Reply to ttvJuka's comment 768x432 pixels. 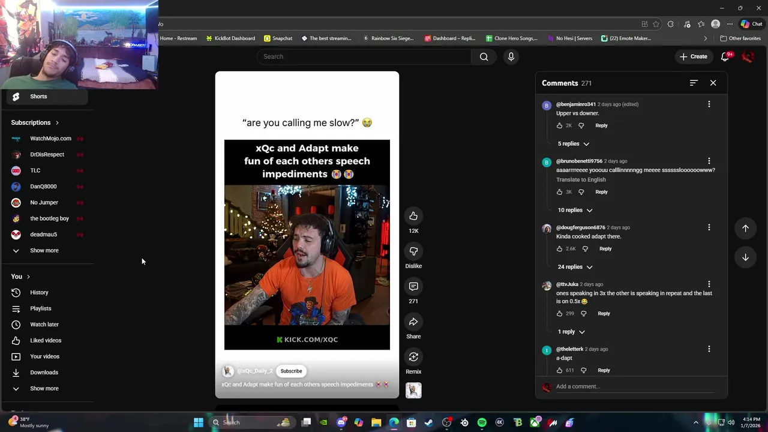604,313
